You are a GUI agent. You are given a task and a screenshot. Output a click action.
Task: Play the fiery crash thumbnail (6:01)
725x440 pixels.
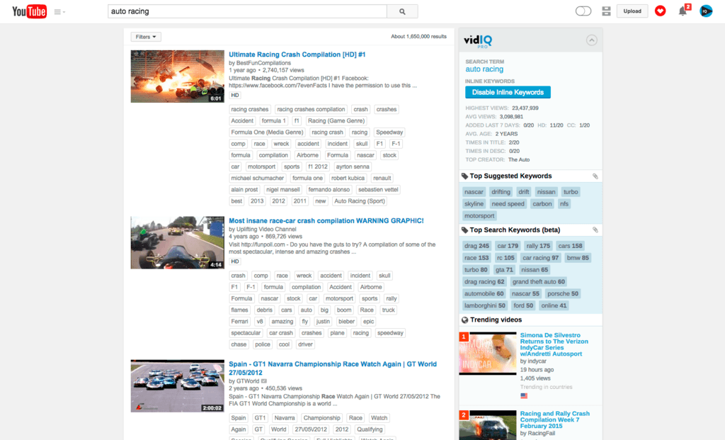point(178,77)
